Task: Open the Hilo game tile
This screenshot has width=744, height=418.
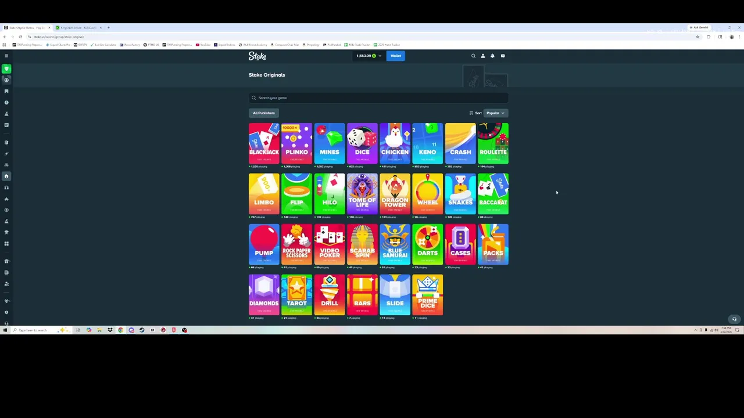Action: pyautogui.click(x=330, y=193)
